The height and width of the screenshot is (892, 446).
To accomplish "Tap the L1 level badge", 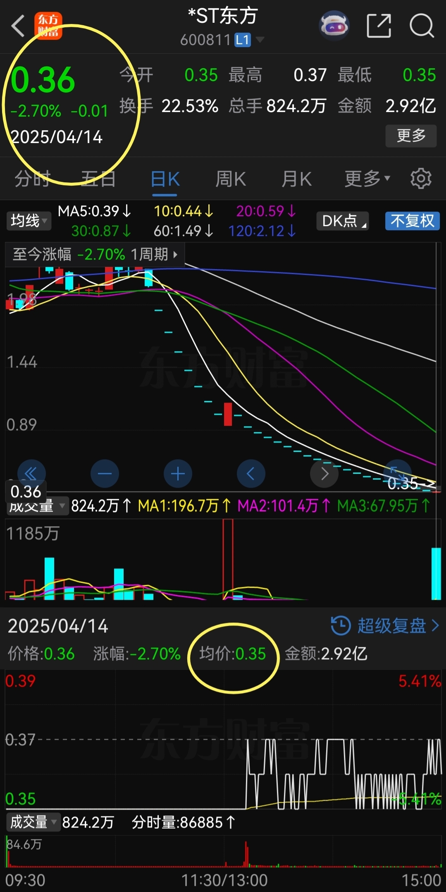I will pos(243,40).
